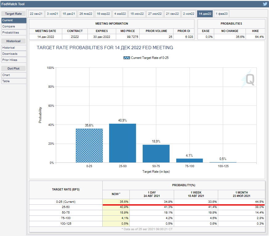The height and width of the screenshot is (236, 269).
Task: Open the Downloads sidebar link
Action: click(x=14, y=54)
